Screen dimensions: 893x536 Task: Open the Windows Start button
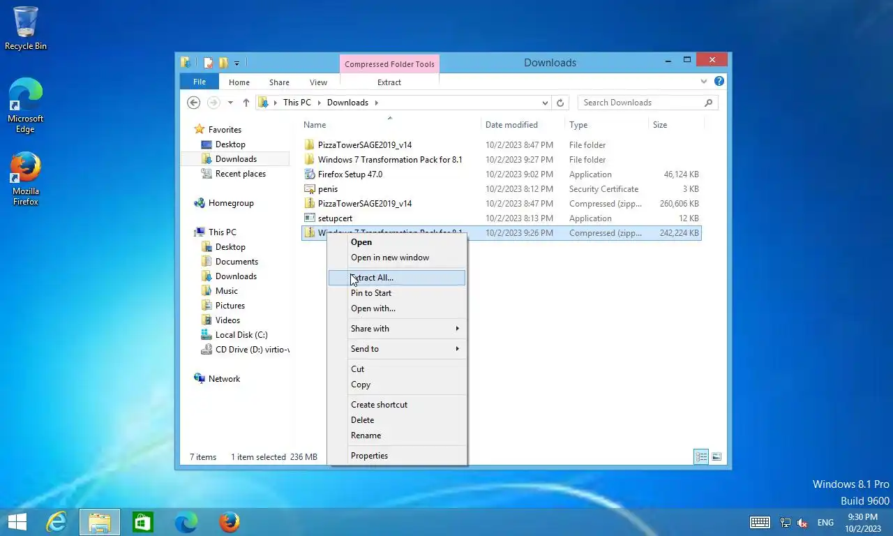click(x=17, y=522)
